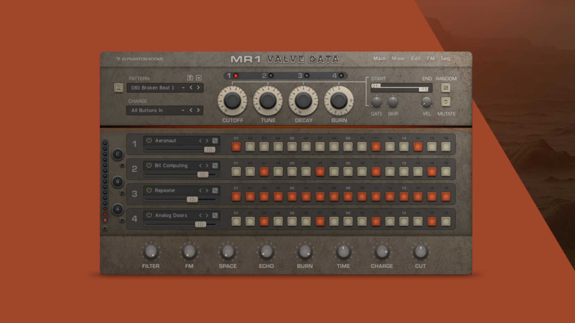
Task: Select round button C on left side
Action: [x=117, y=154]
